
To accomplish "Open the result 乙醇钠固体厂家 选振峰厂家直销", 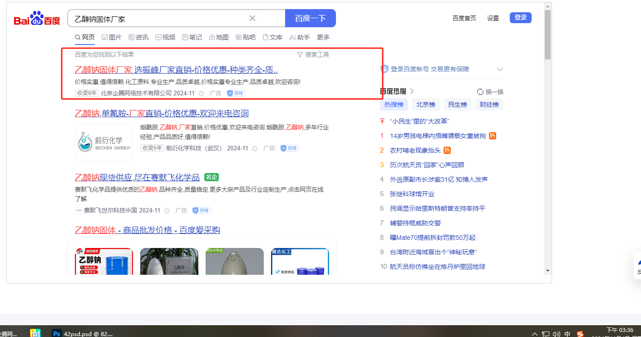I will click(x=177, y=69).
